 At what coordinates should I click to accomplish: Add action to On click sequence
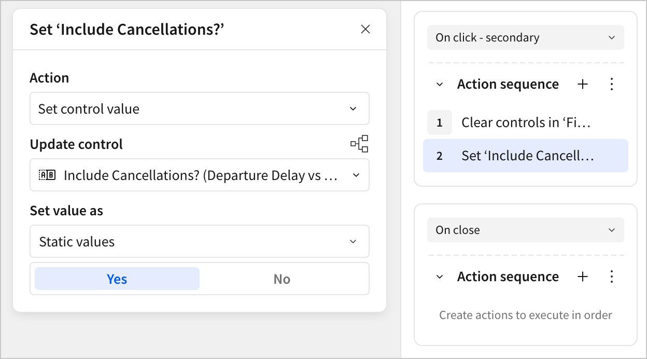pos(583,85)
